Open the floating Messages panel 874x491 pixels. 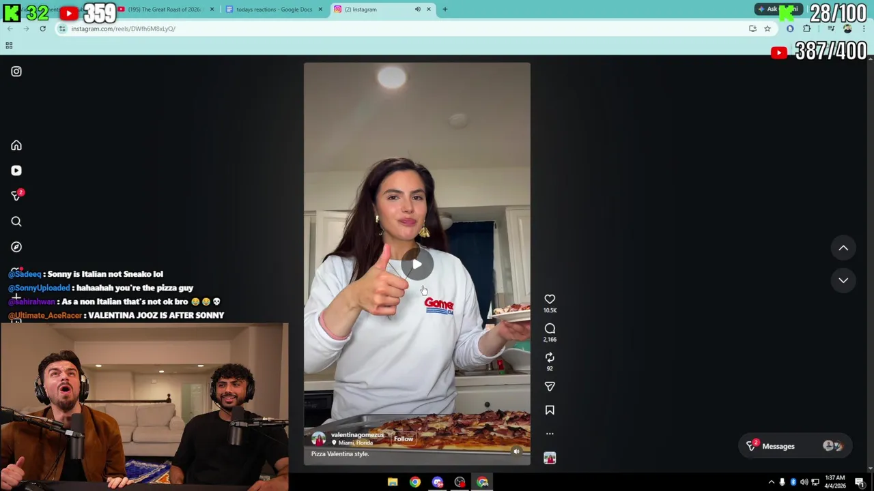[794, 446]
